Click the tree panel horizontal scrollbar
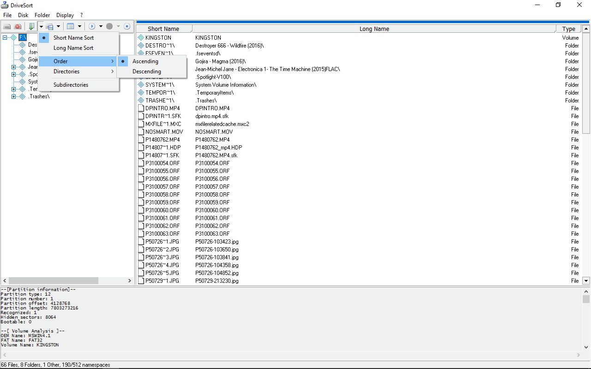The height and width of the screenshot is (369, 591). [x=53, y=280]
